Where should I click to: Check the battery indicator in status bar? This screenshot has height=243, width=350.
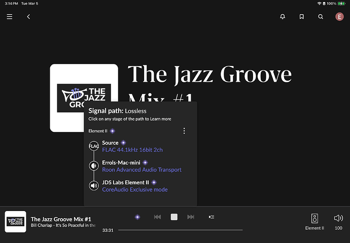tap(341, 4)
